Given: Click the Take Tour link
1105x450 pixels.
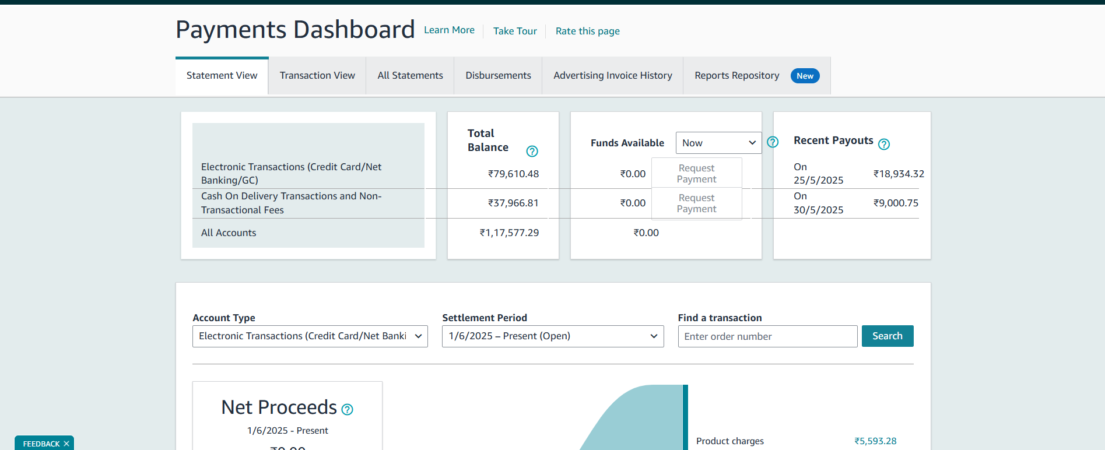Looking at the screenshot, I should point(515,31).
